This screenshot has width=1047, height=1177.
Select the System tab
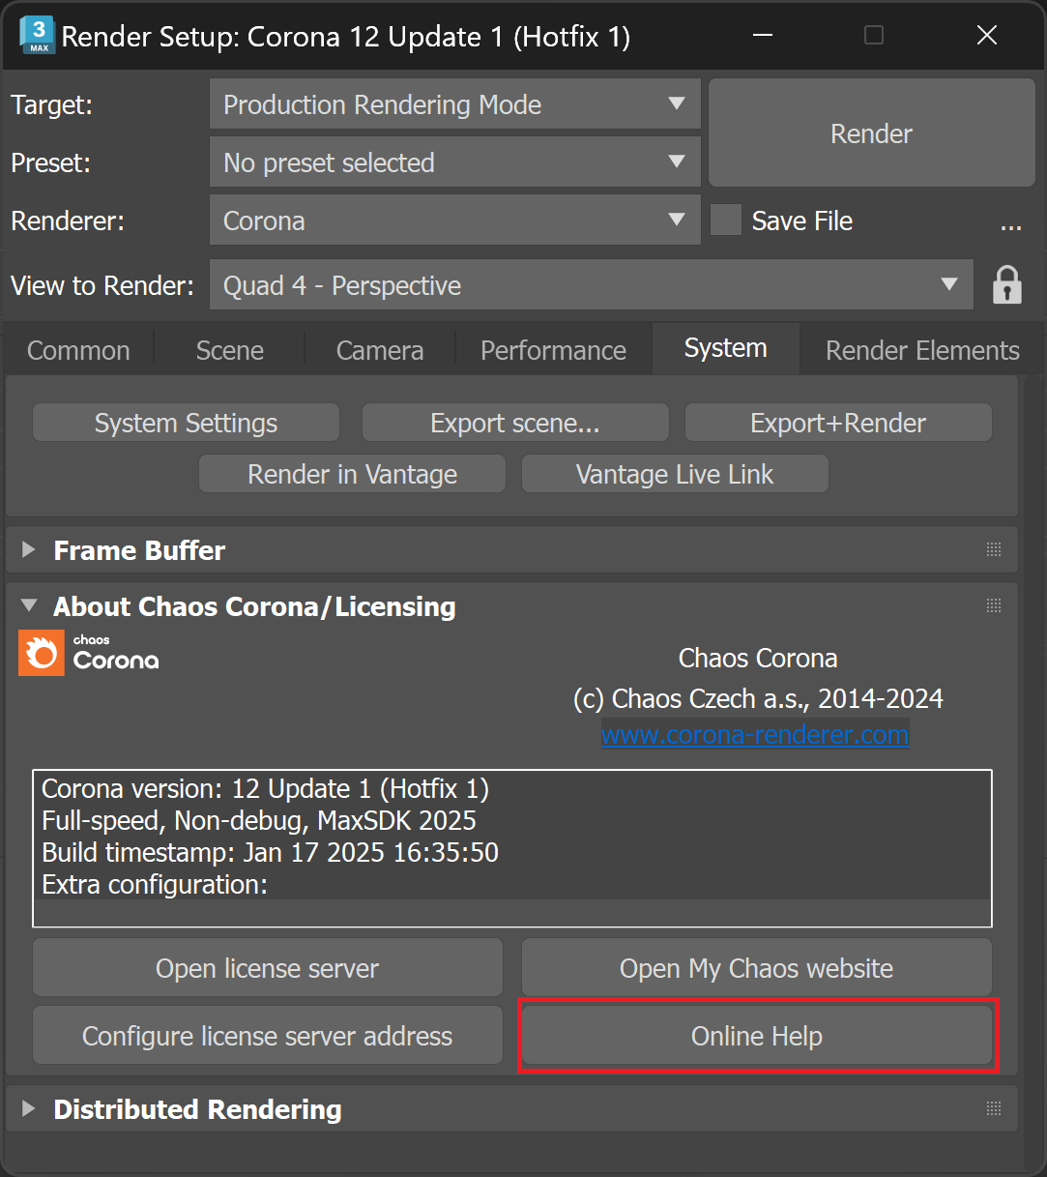point(726,348)
